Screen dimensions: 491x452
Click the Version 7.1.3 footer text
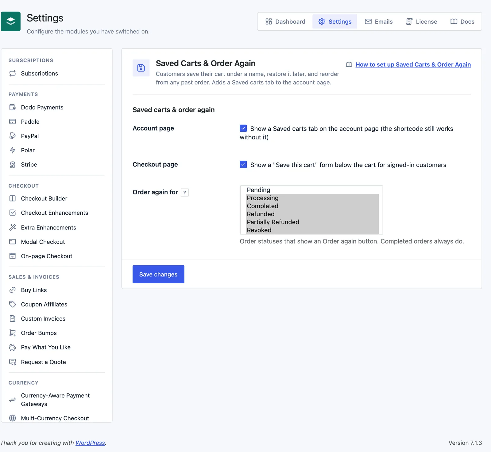click(x=465, y=443)
